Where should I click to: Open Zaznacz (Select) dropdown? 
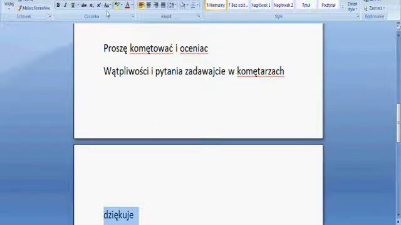pos(375,8)
